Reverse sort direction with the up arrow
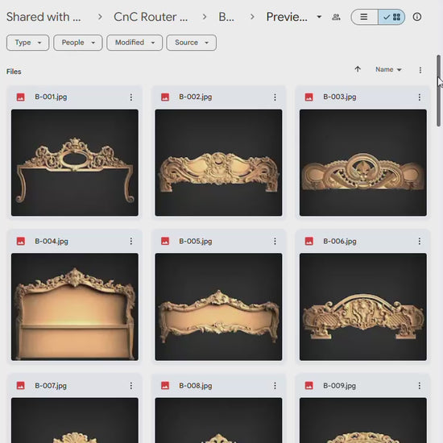443x443 pixels. pyautogui.click(x=358, y=69)
